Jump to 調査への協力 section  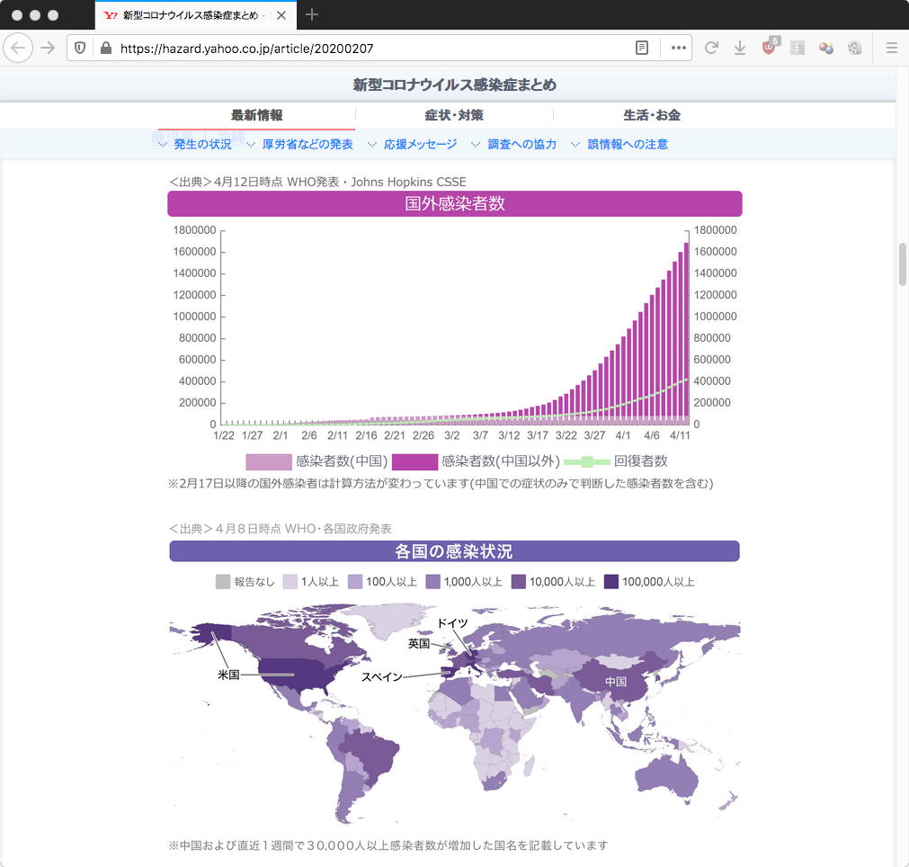pyautogui.click(x=521, y=144)
